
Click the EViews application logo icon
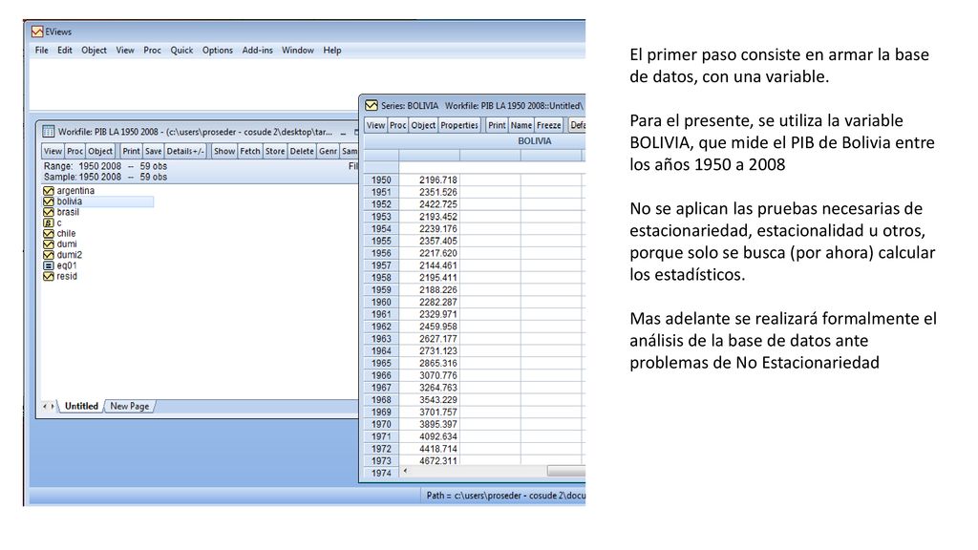pos(37,32)
